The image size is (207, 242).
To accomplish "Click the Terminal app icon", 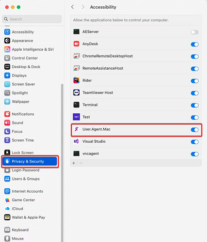I will coord(77,105).
